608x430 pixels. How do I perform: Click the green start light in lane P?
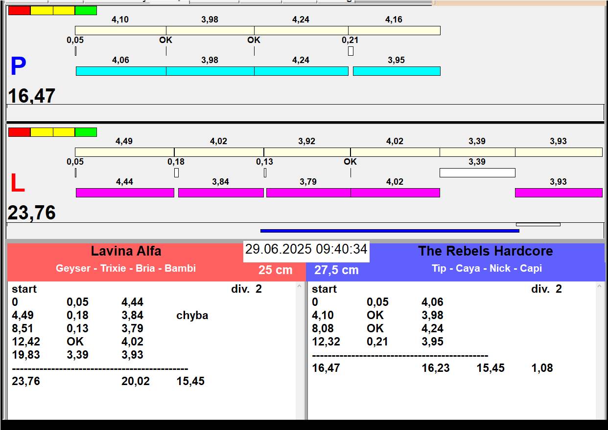click(86, 10)
